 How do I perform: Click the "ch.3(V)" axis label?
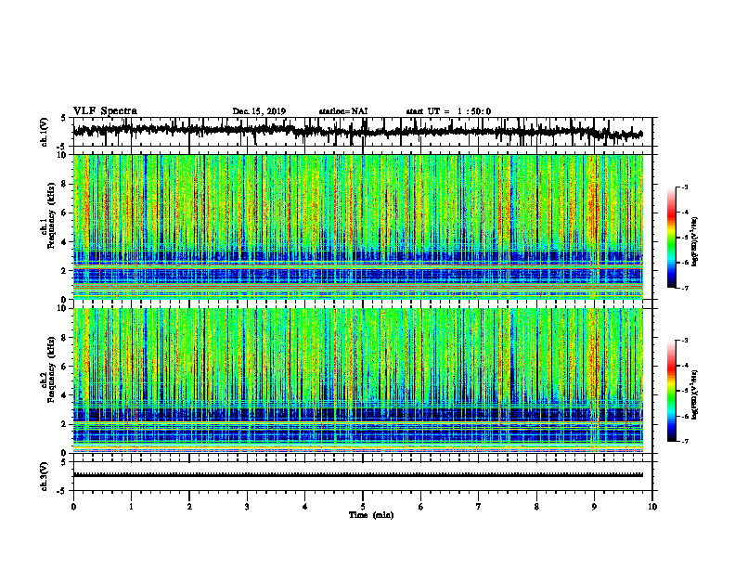click(x=45, y=476)
